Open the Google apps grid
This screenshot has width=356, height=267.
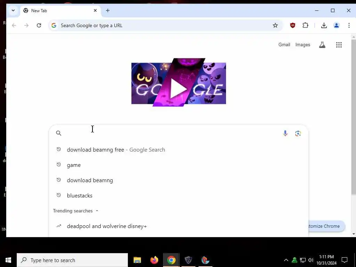coord(339,45)
